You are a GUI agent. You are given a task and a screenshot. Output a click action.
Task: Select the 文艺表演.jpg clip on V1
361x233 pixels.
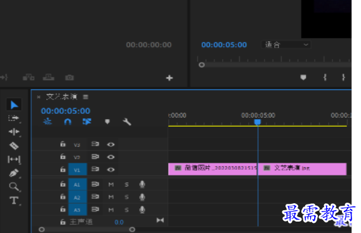pos(302,169)
